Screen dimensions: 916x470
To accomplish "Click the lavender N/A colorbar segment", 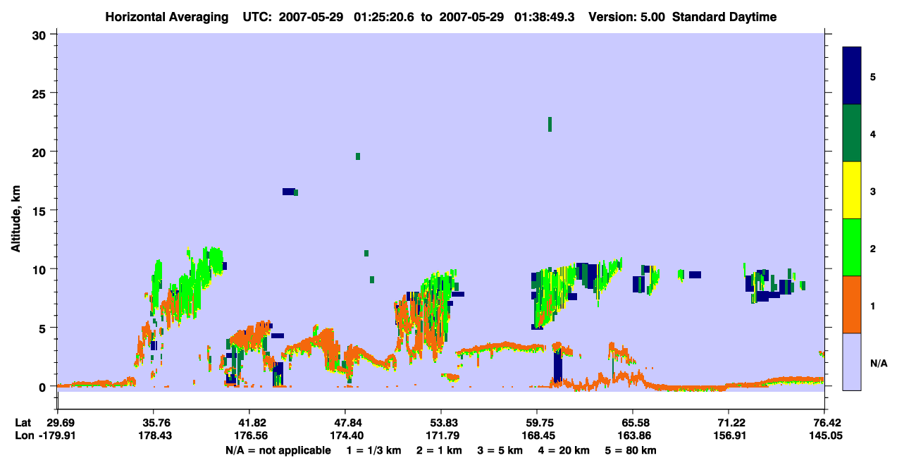I will (x=852, y=361).
